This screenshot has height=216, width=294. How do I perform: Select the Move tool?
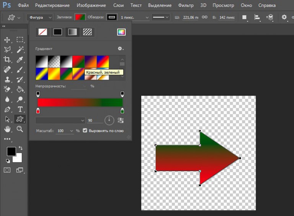pos(7,40)
